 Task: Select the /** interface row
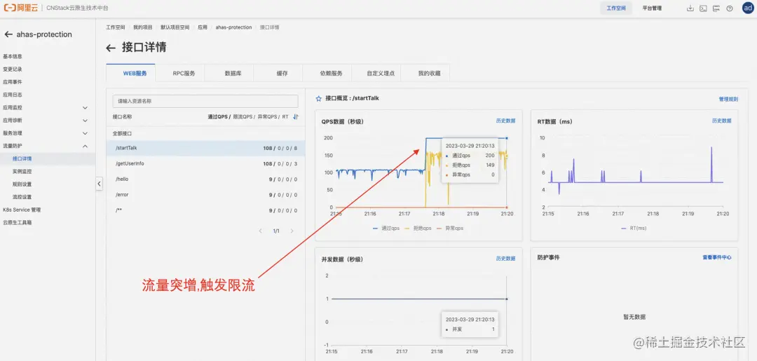(x=205, y=210)
